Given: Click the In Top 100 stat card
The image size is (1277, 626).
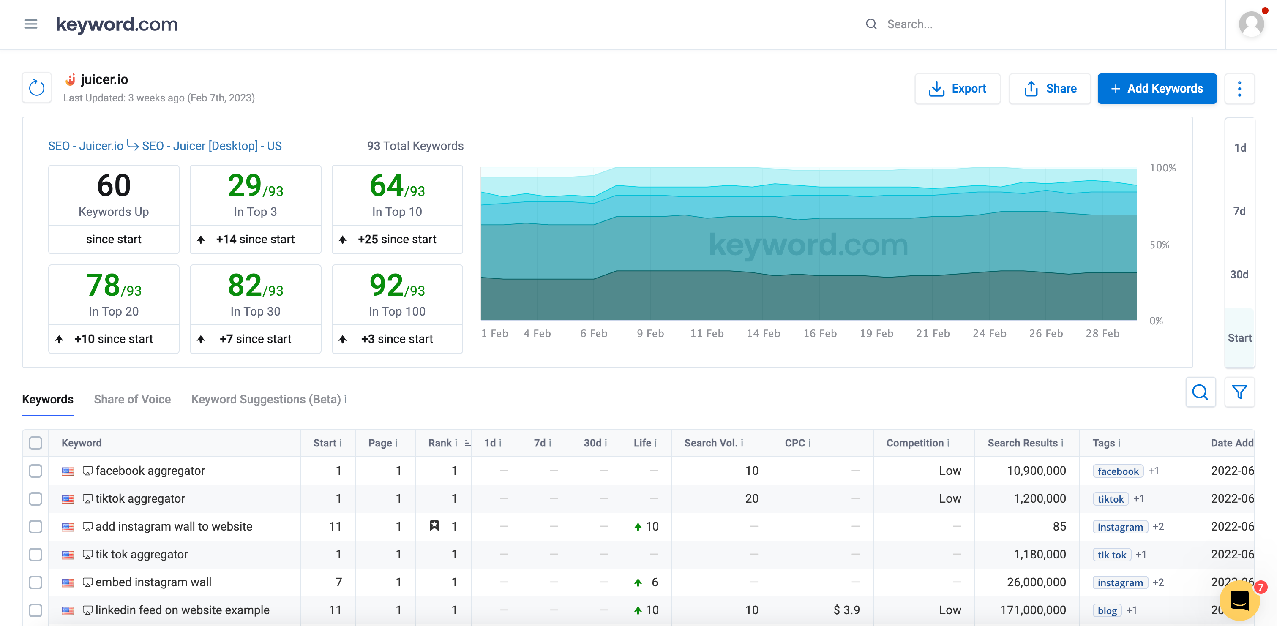Looking at the screenshot, I should coord(397,309).
